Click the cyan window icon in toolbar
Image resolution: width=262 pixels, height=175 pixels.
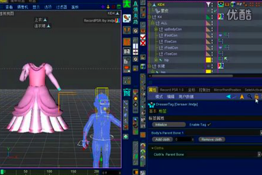click(x=127, y=92)
